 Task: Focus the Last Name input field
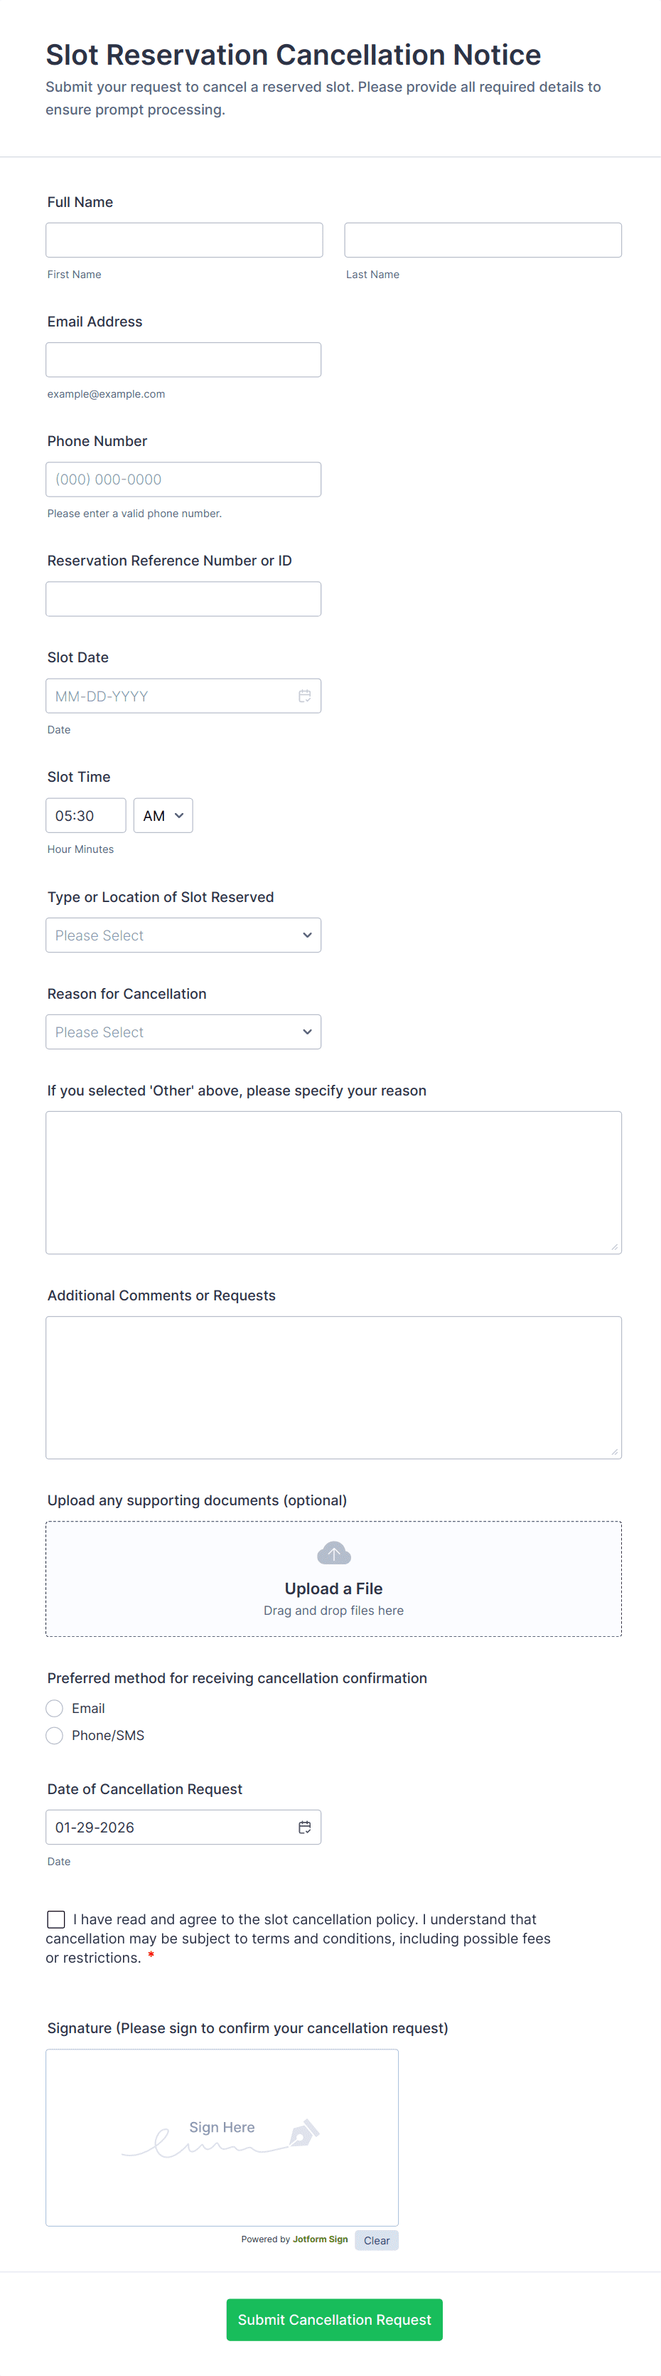[483, 240]
